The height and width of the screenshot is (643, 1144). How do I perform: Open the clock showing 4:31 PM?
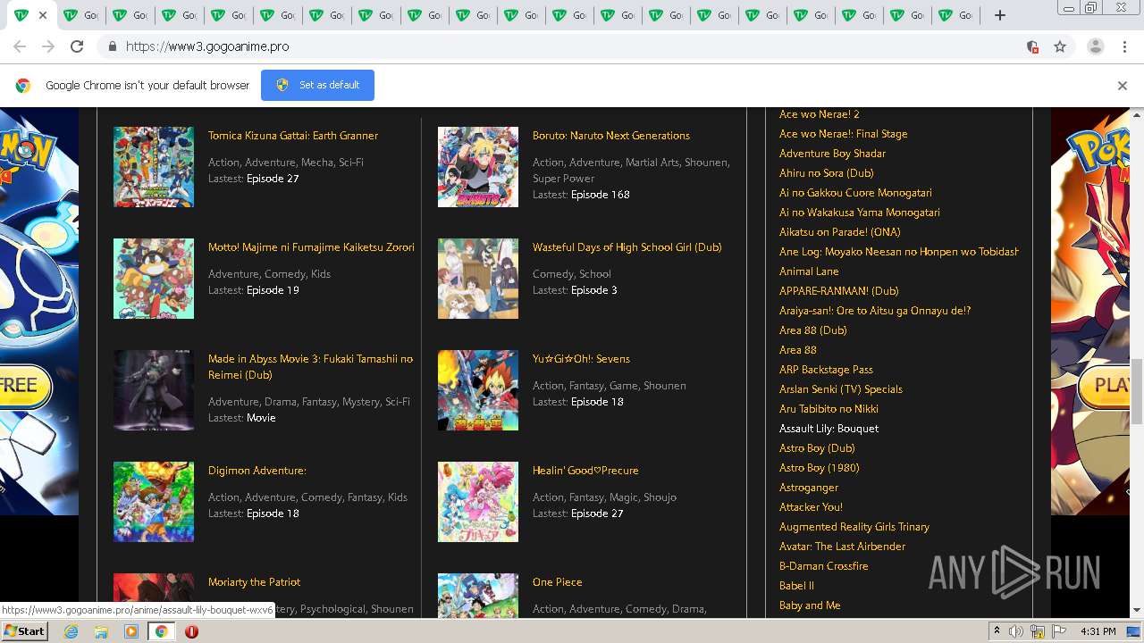[x=1098, y=631]
